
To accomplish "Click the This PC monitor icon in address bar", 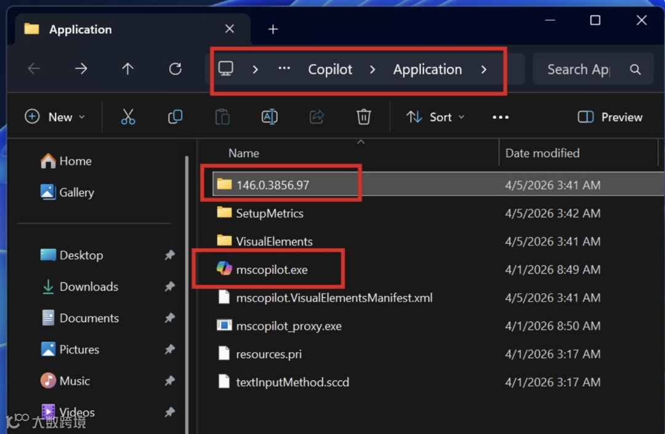I will coord(225,69).
